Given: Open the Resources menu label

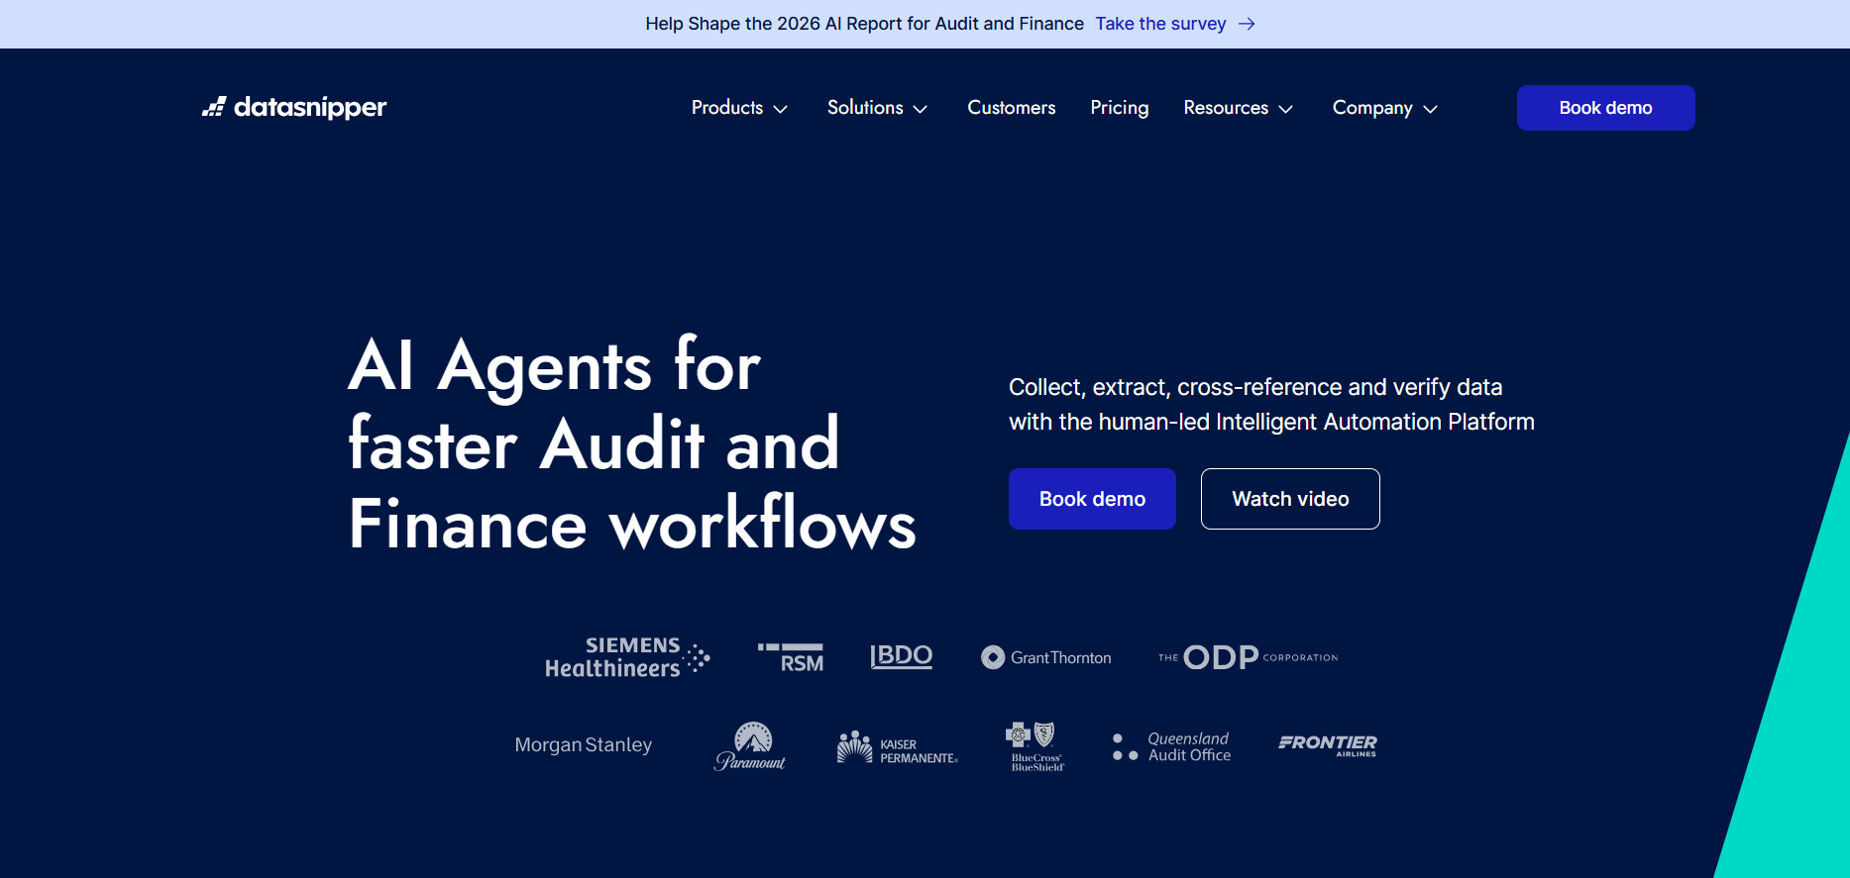Looking at the screenshot, I should pyautogui.click(x=1226, y=107).
